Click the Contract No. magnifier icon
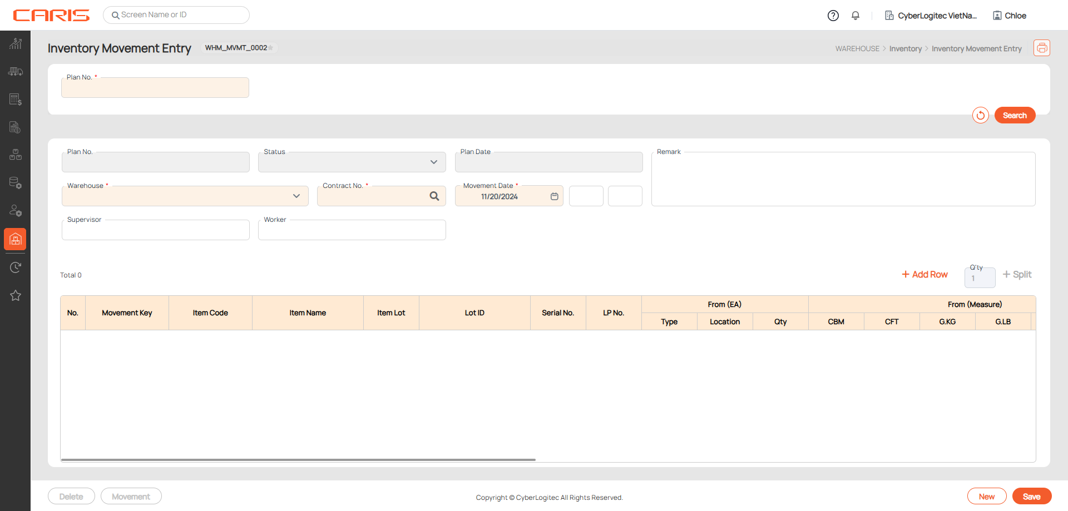The image size is (1068, 511). click(434, 196)
